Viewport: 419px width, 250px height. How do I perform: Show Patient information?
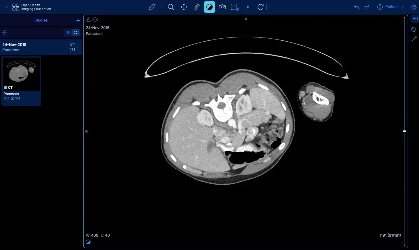pyautogui.click(x=388, y=7)
